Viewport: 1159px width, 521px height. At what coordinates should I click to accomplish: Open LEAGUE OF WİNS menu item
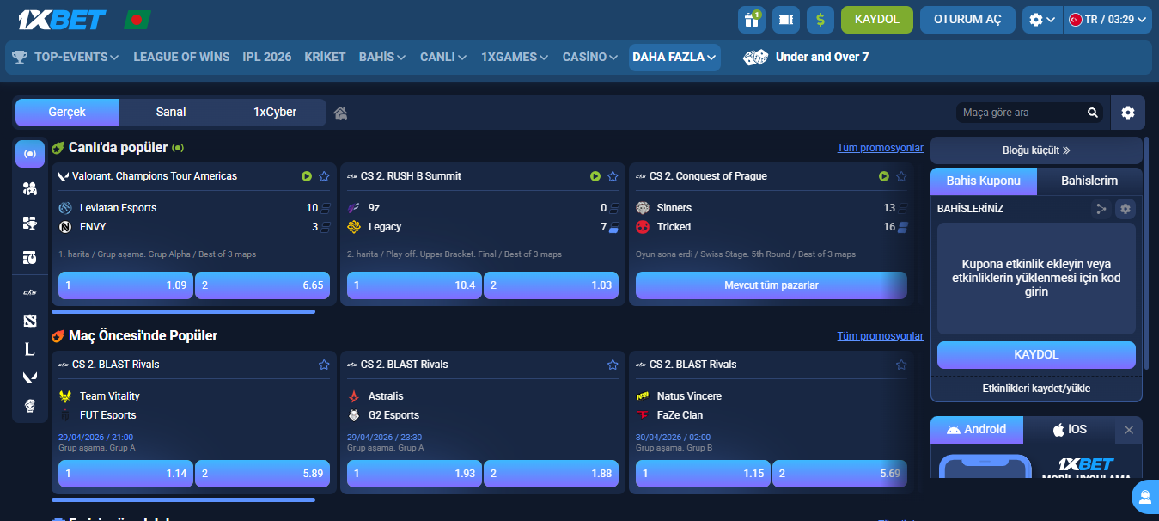(181, 58)
